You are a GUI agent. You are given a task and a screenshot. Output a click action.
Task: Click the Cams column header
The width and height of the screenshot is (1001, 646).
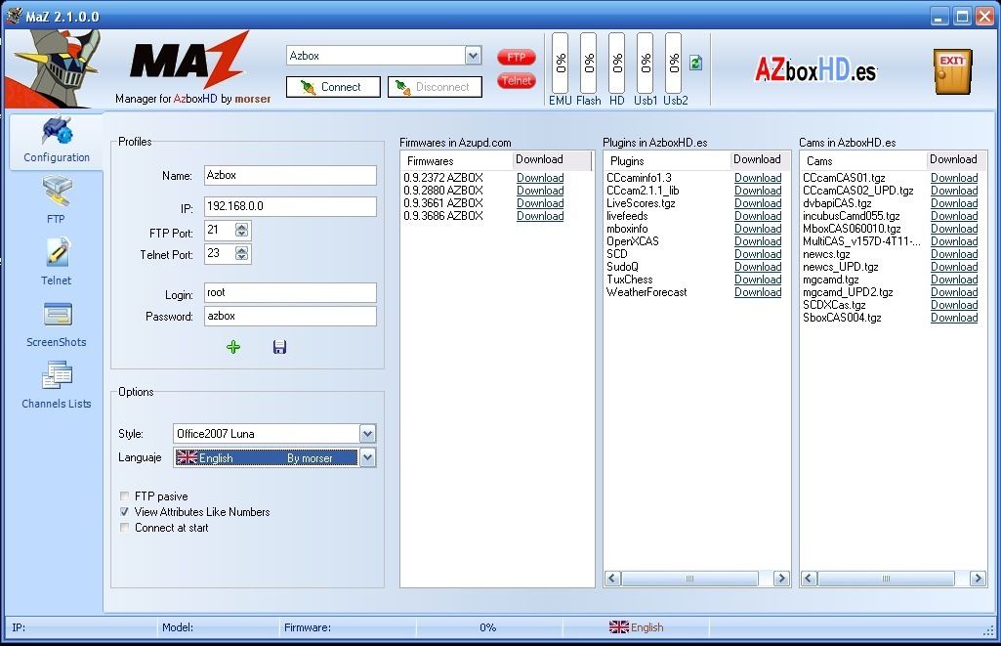coord(863,161)
